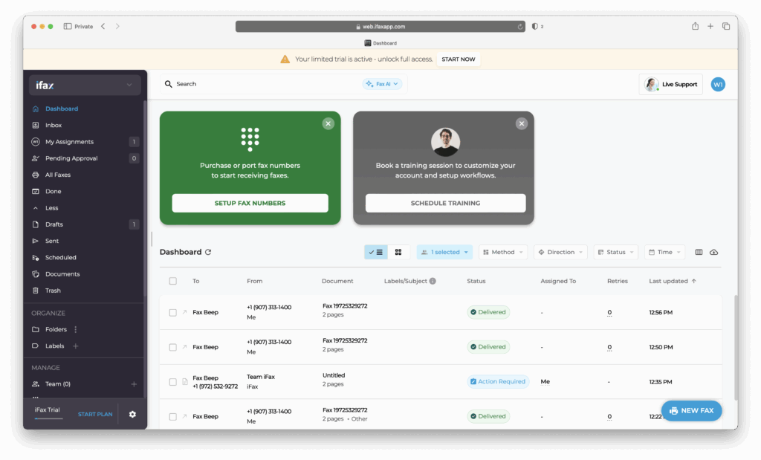Screen dimensions: 761x460
Task: Click the dashboard refresh icon
Action: (208, 253)
